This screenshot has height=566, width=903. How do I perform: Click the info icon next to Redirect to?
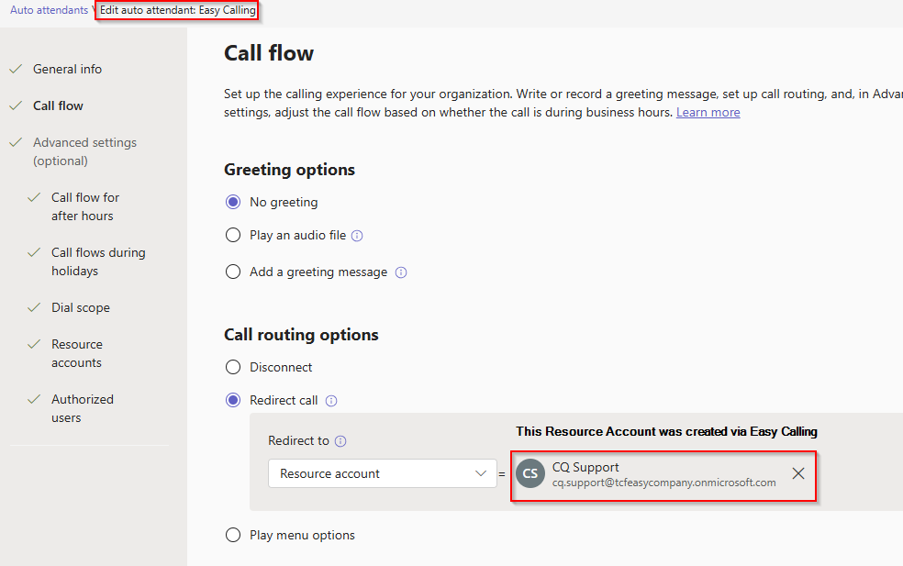(340, 441)
